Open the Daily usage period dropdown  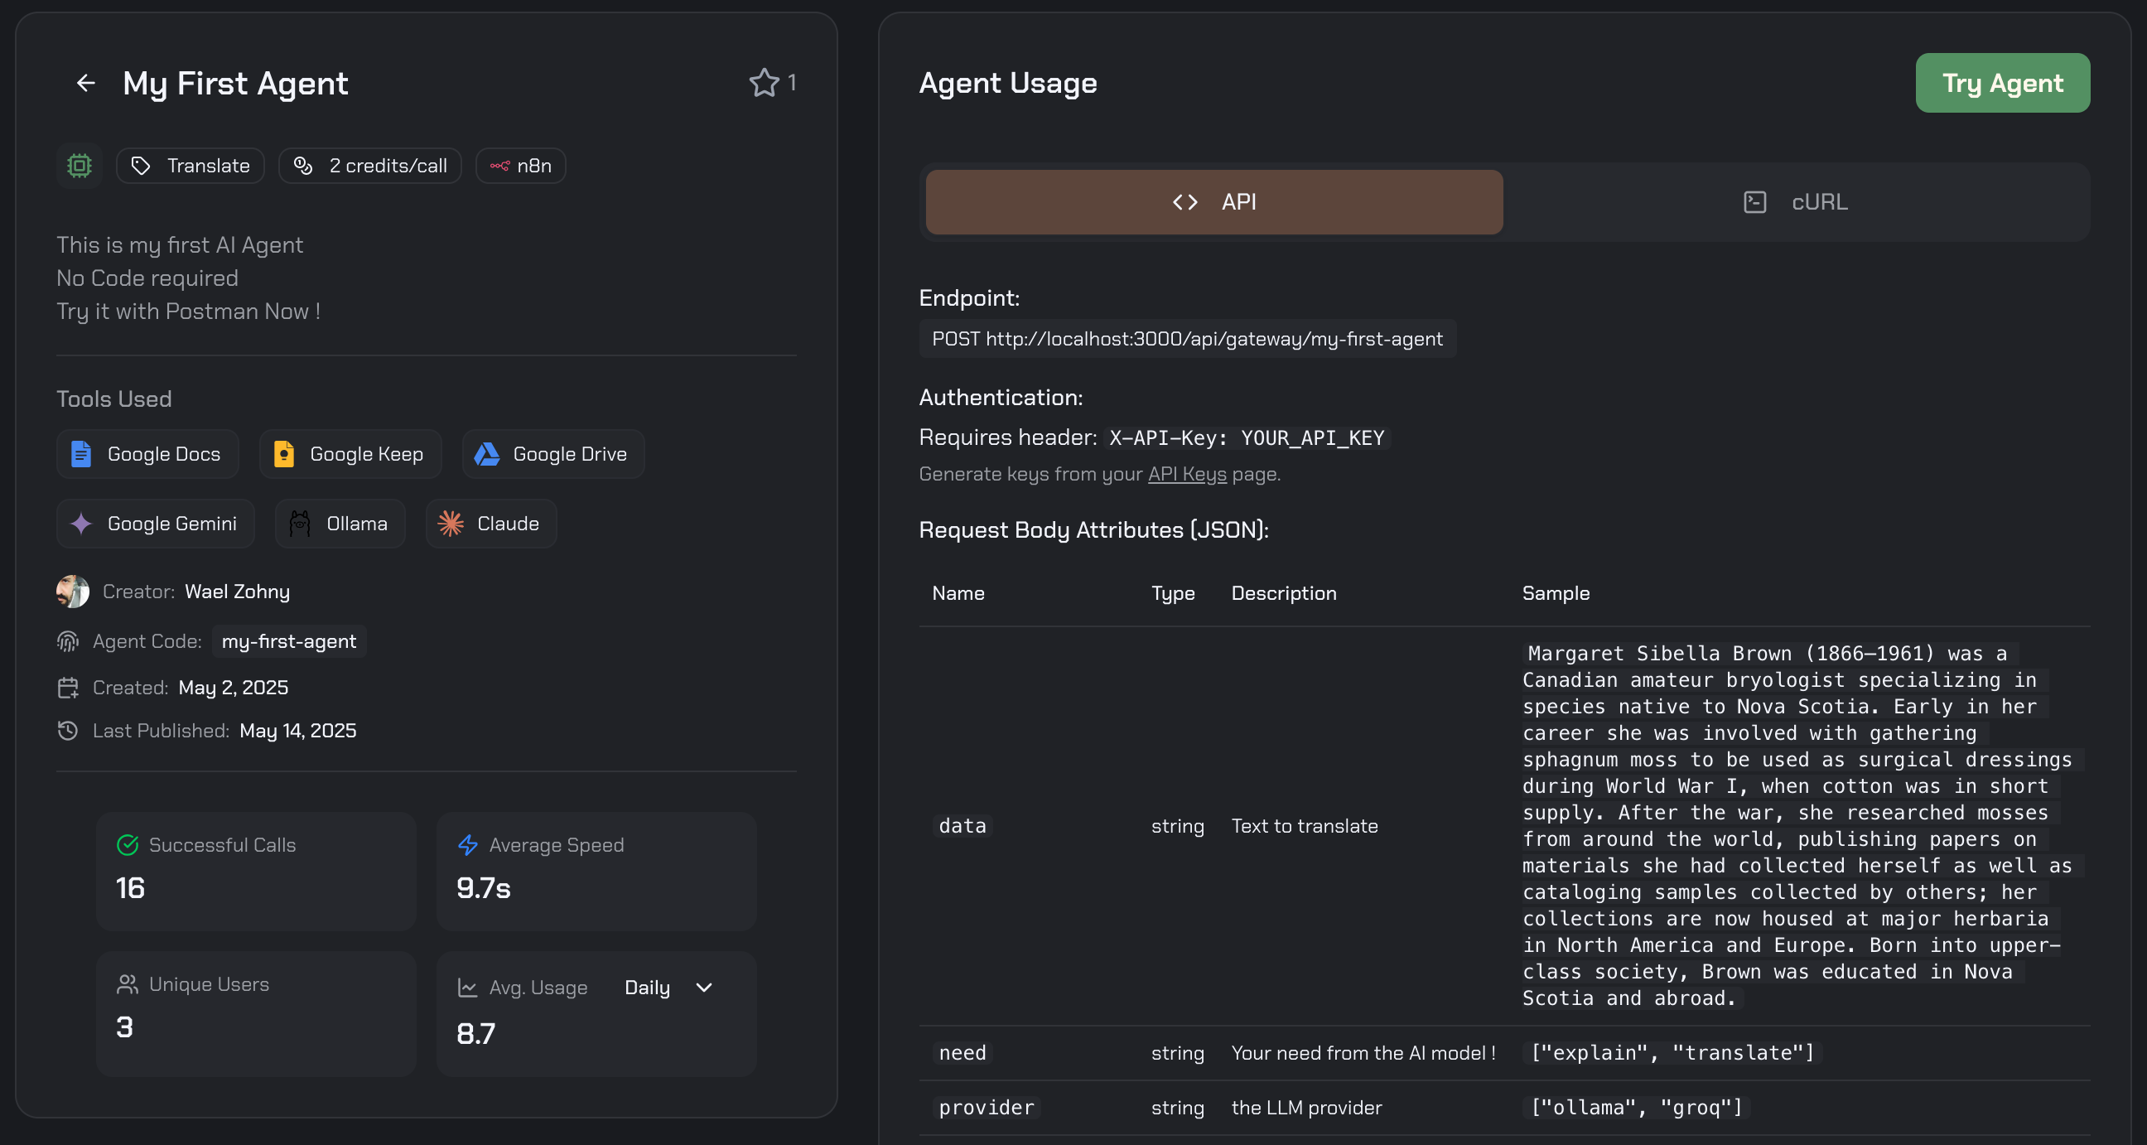(668, 988)
